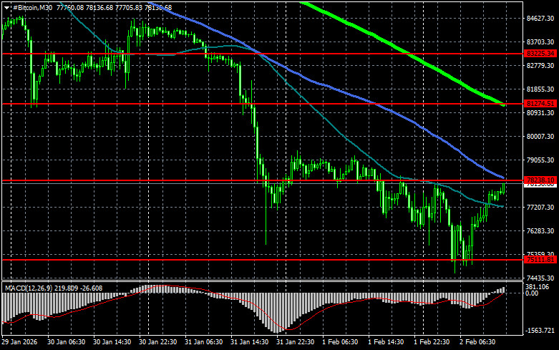The height and width of the screenshot is (350, 559).
Task: Click the 80007.30 price axis label
Action: [x=540, y=137]
